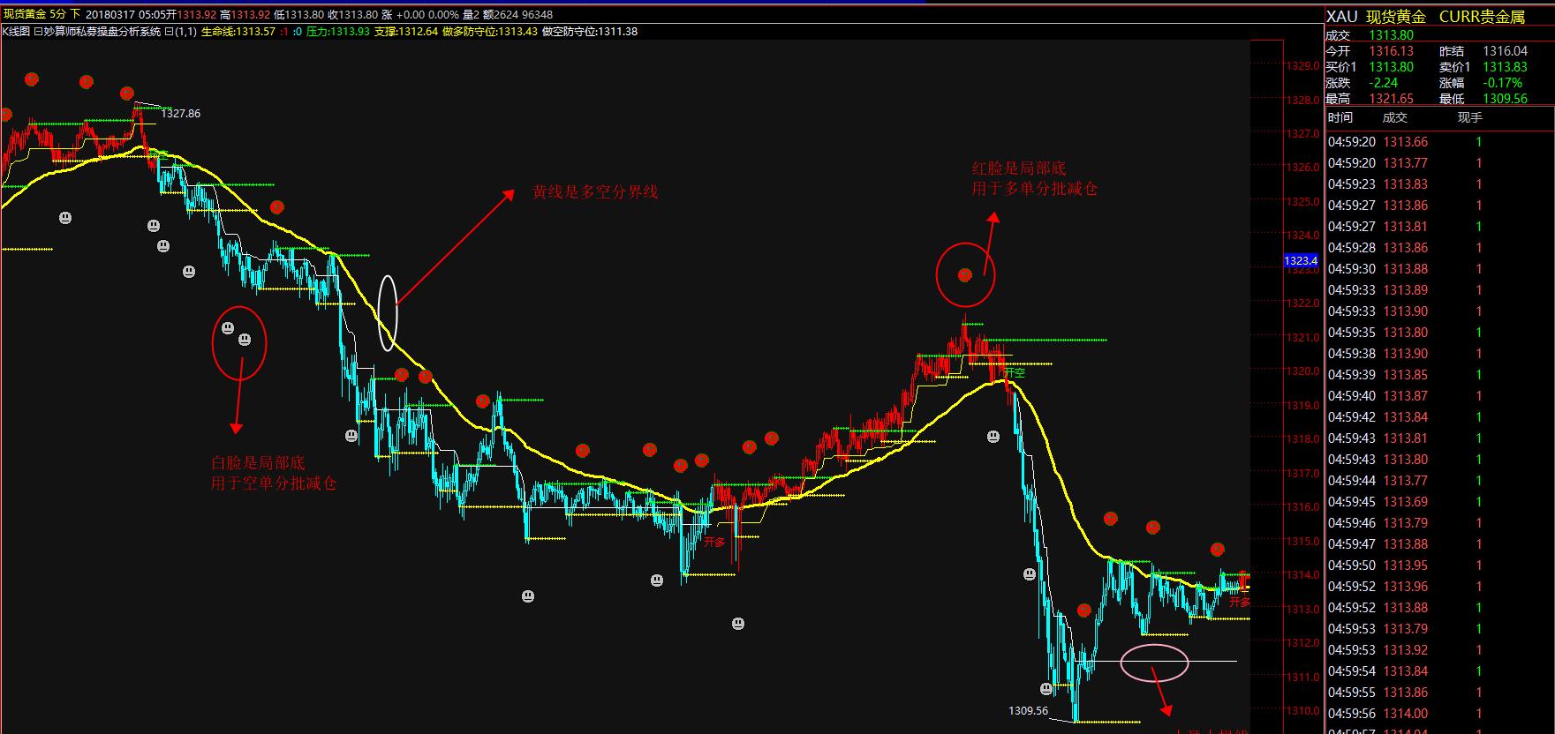Click red face icon inside red circle
Screen dimensions: 1555x734
coord(965,275)
